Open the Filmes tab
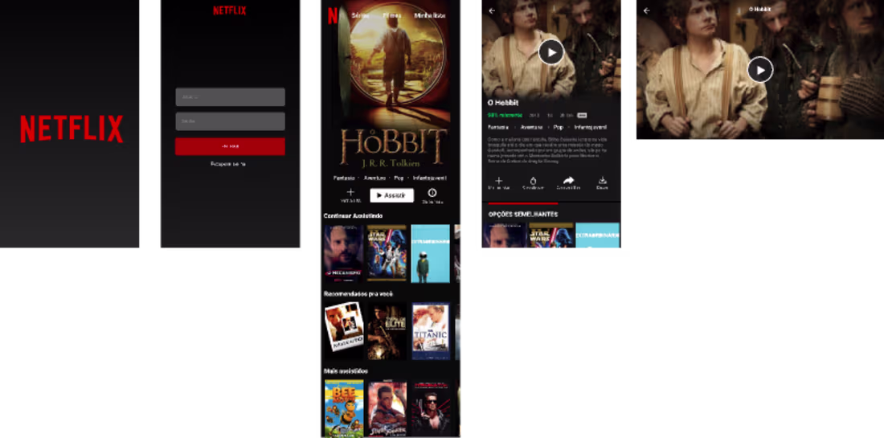Image resolution: width=884 pixels, height=438 pixels. [392, 15]
